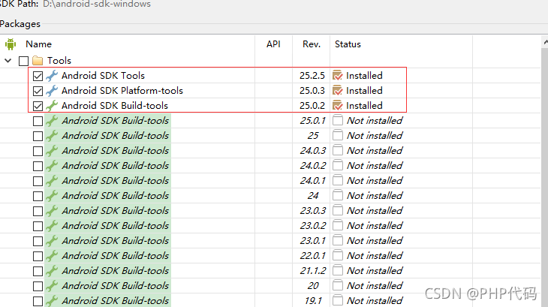Screen dimensions: 548x307
Task: Click revision value 25.2.5
Action: (312, 76)
